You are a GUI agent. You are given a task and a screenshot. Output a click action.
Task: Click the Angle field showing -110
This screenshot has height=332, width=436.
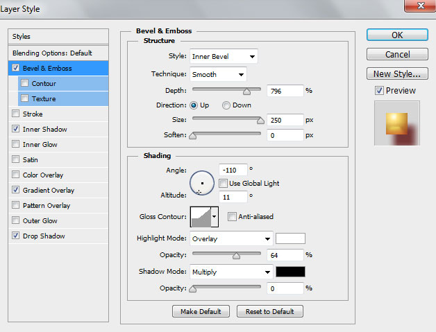(x=233, y=171)
